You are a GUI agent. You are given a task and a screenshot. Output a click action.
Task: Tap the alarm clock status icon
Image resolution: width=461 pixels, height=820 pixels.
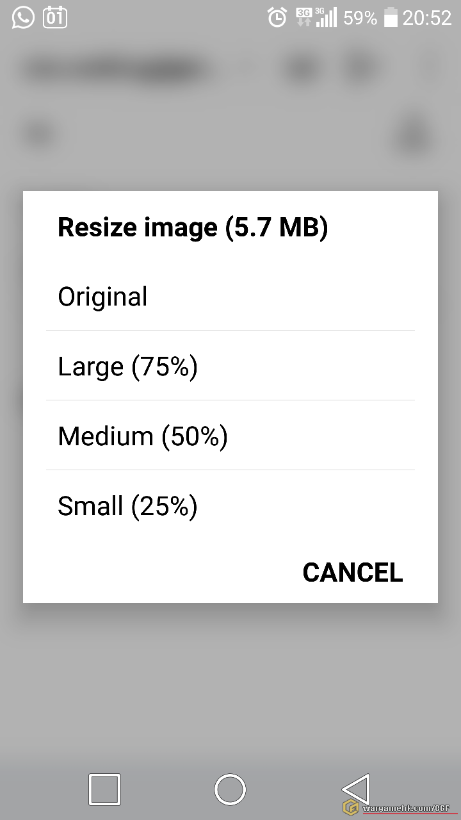pyautogui.click(x=277, y=17)
